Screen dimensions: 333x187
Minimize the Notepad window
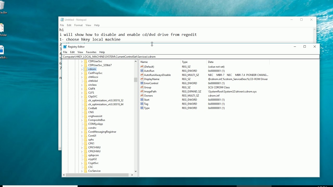coord(292,20)
